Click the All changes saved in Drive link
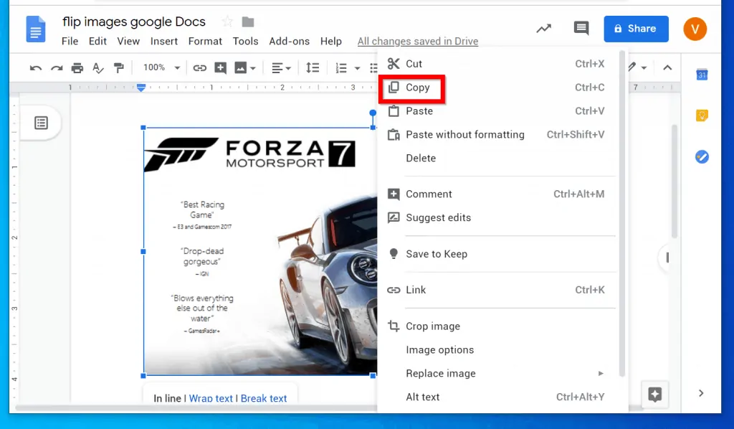This screenshot has width=734, height=429. 418,41
